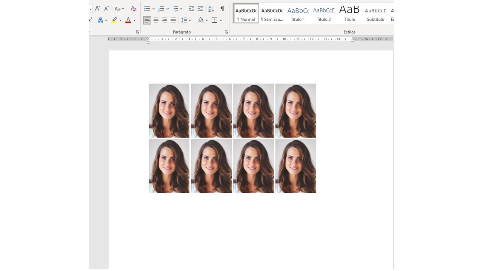Select the first photo in top row
483x271 pixels.
point(169,111)
